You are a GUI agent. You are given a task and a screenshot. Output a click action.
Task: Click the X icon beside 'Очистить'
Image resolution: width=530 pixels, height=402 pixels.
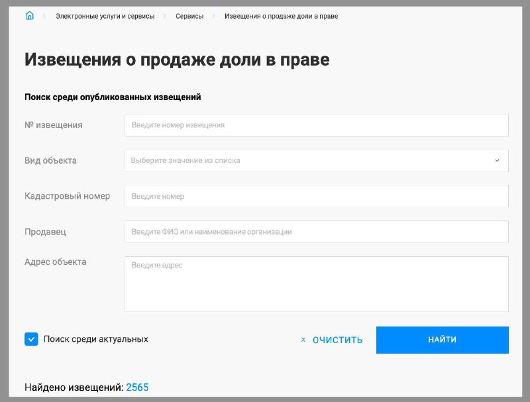[303, 340]
